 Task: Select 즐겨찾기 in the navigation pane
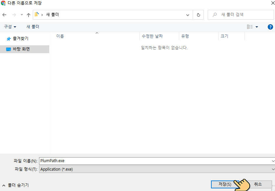click(x=20, y=39)
